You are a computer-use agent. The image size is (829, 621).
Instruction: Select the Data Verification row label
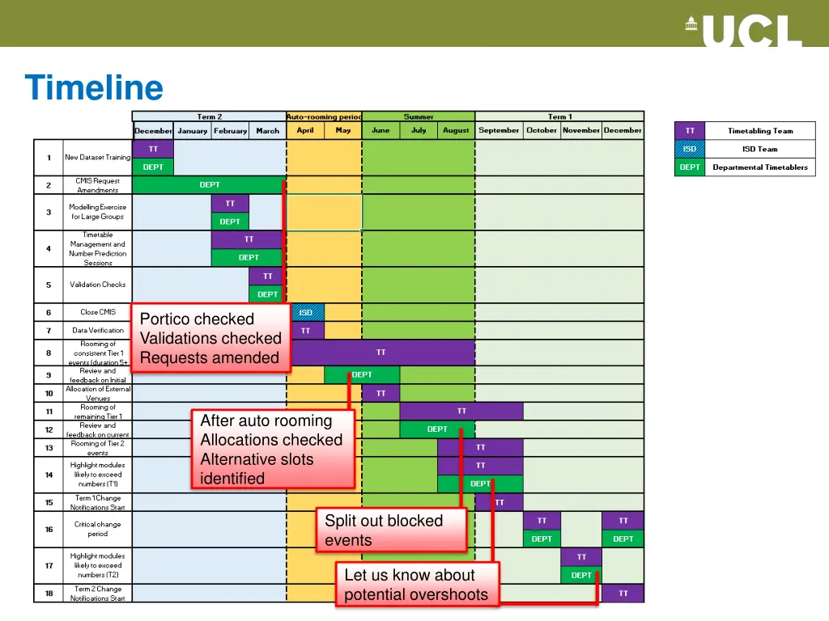point(97,330)
